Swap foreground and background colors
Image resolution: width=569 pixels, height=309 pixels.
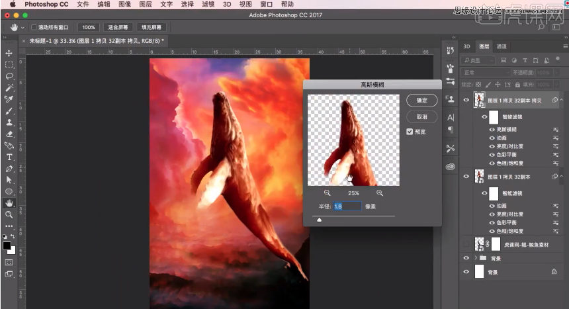coord(13,236)
